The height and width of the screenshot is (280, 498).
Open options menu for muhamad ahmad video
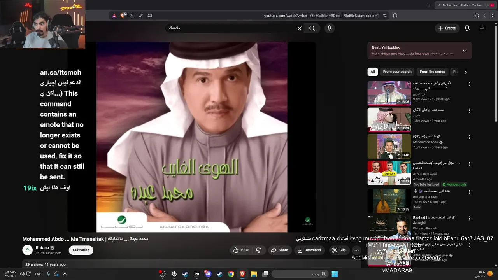(470, 192)
